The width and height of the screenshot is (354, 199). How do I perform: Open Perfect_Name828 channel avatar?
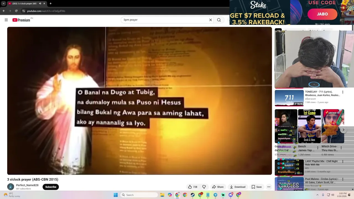click(x=11, y=187)
